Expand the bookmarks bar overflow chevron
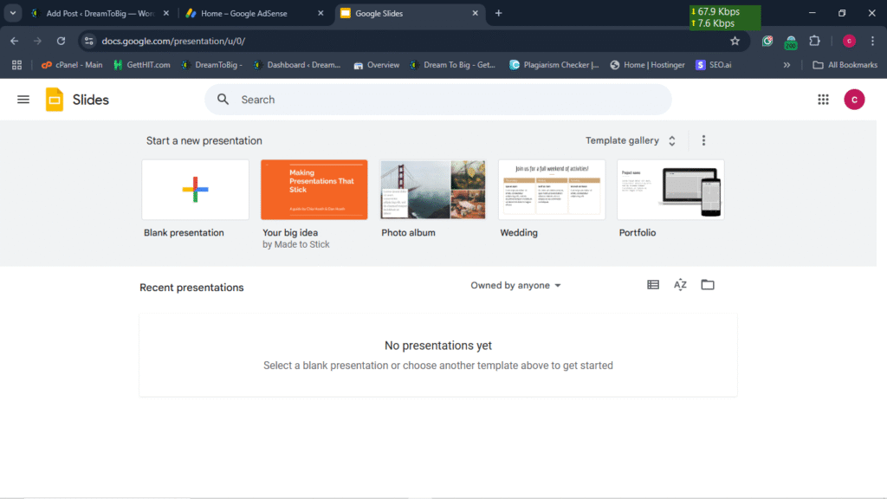Image resolution: width=887 pixels, height=499 pixels. (x=787, y=65)
